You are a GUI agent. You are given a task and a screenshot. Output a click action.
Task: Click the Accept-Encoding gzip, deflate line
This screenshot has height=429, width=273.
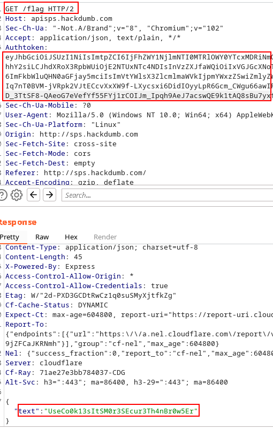click(70, 182)
